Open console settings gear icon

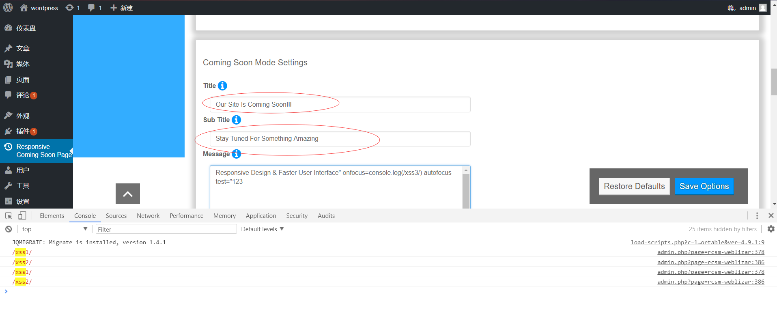(771, 229)
